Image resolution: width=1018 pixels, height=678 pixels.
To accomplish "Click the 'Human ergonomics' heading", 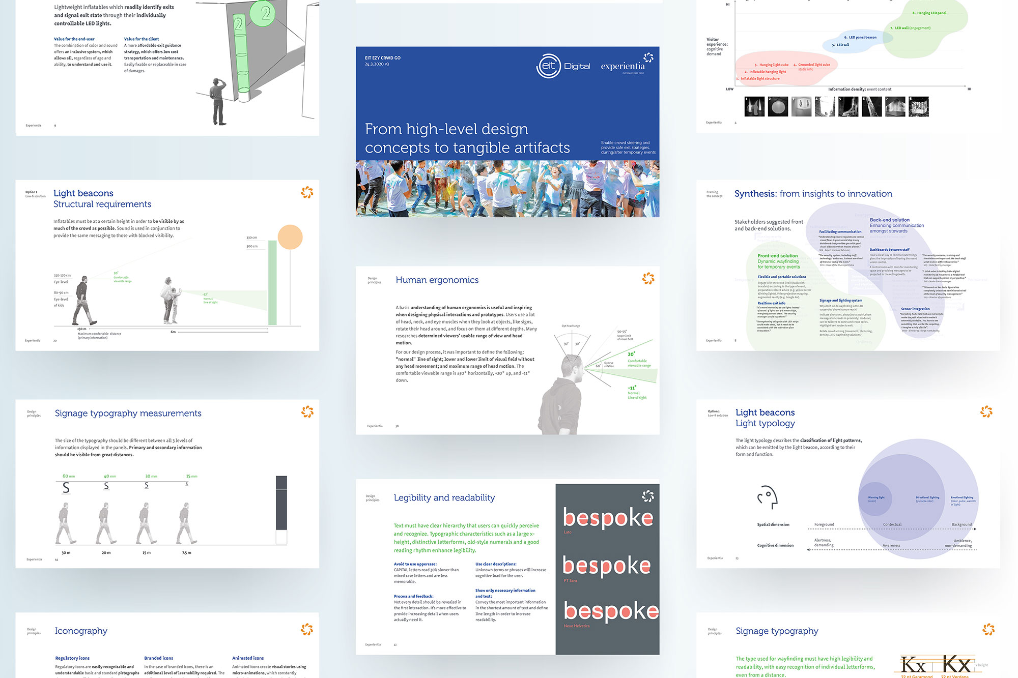I will 437,280.
